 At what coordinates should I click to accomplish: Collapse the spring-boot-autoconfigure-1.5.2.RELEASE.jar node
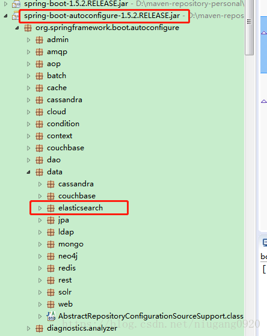[6, 16]
